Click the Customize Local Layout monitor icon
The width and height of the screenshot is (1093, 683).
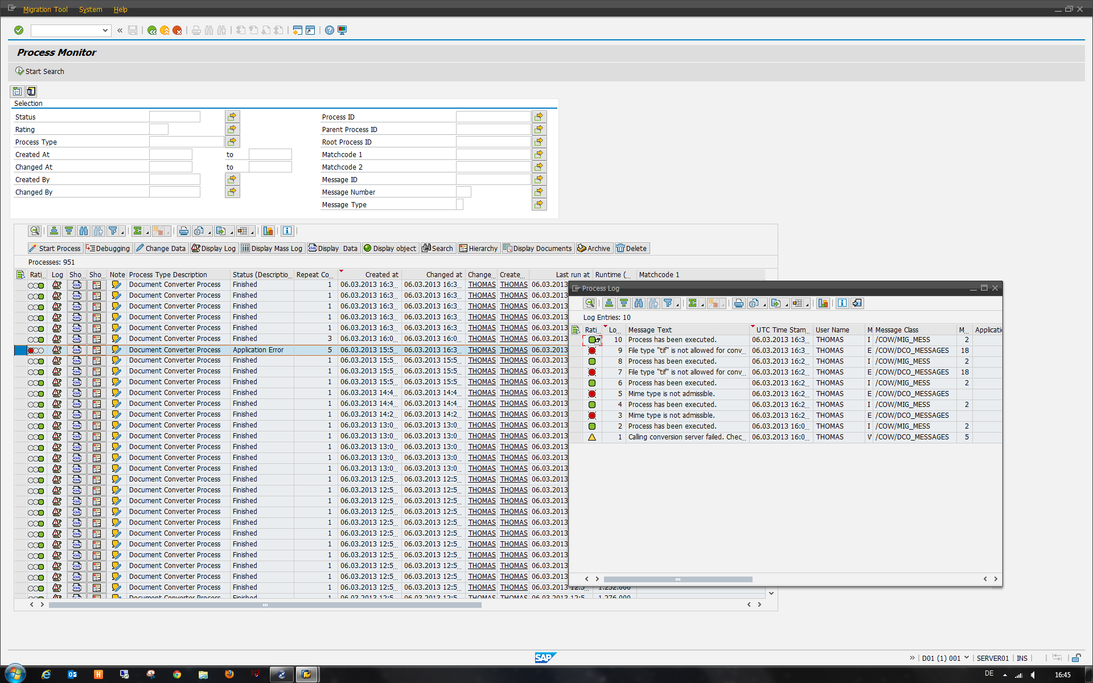tap(342, 30)
